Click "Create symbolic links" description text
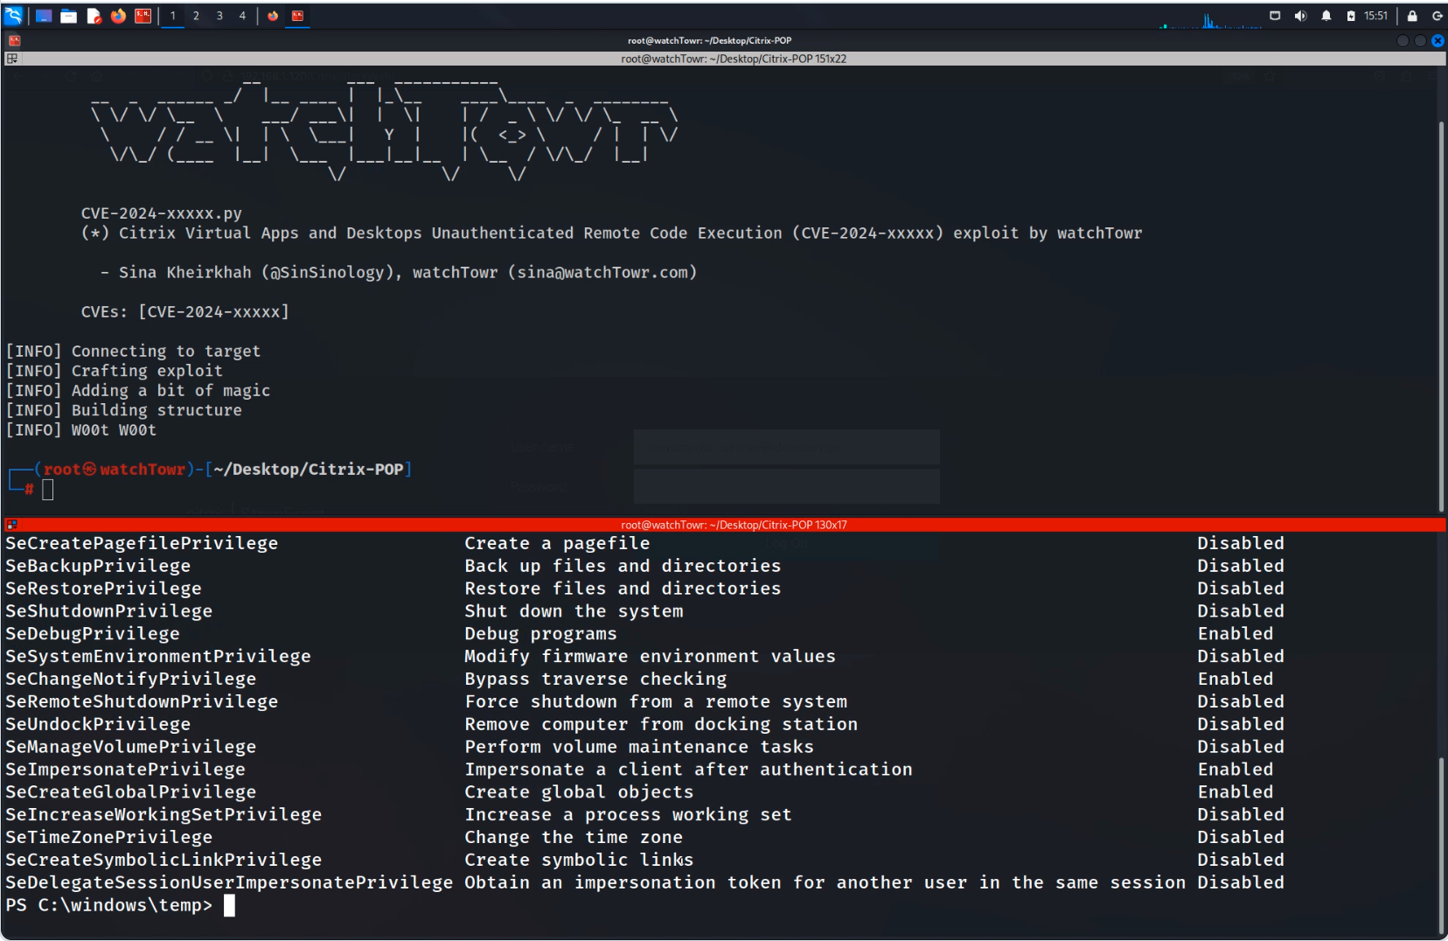The width and height of the screenshot is (1448, 941). click(x=579, y=860)
